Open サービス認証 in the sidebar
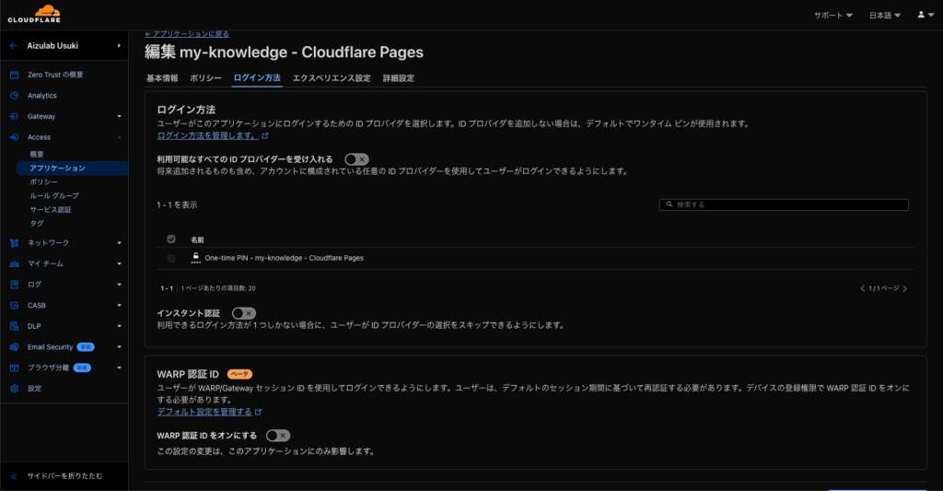 tap(51, 209)
